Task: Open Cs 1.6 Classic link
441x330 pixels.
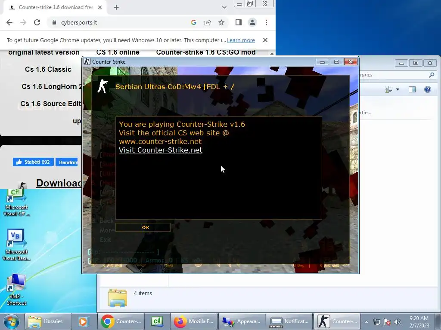Action: (x=48, y=69)
